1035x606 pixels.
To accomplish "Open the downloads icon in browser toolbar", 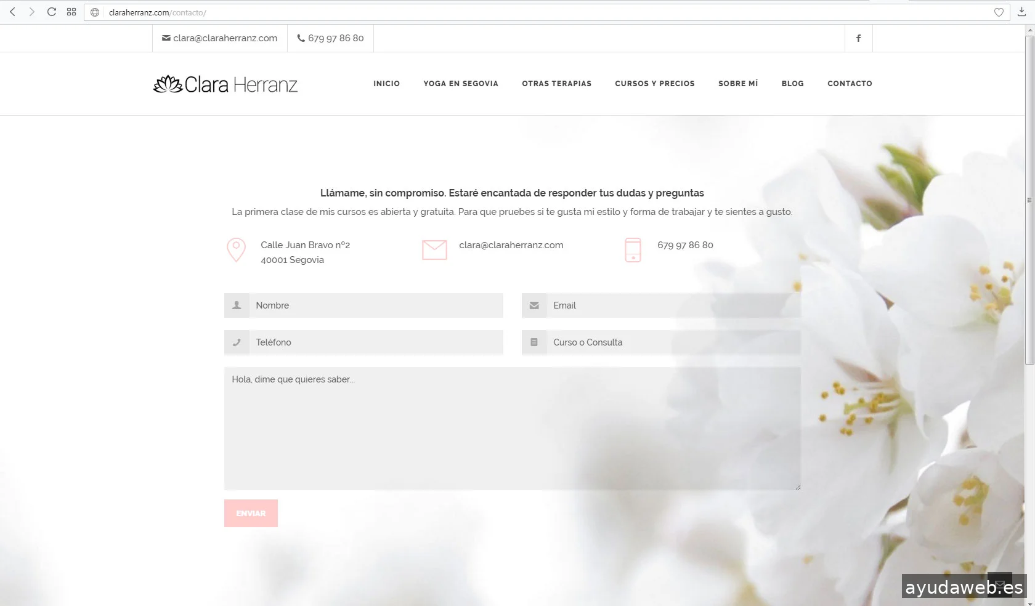I will (1021, 12).
